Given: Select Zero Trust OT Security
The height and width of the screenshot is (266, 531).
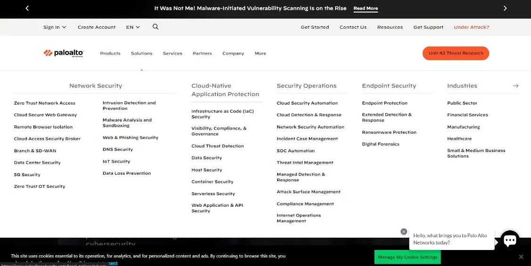Looking at the screenshot, I should [39, 186].
